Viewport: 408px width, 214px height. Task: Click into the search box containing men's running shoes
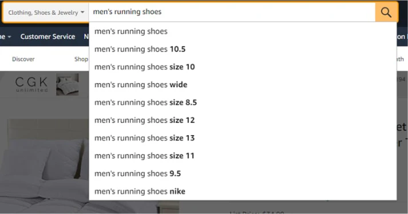tap(232, 12)
